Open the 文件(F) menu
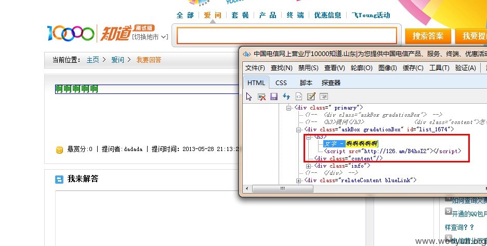This screenshot has height=246, width=487. pos(255,67)
